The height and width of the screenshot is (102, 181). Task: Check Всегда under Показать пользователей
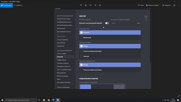tap(81, 65)
